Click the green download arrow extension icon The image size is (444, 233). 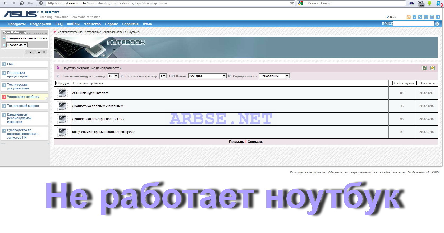[429, 3]
